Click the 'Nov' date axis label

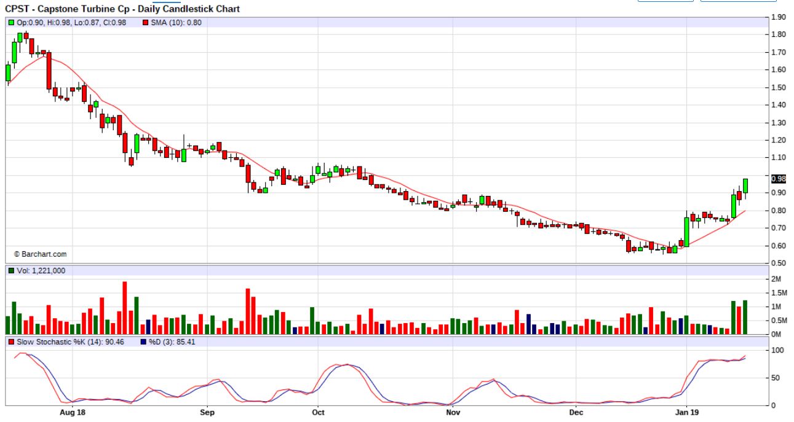452,412
